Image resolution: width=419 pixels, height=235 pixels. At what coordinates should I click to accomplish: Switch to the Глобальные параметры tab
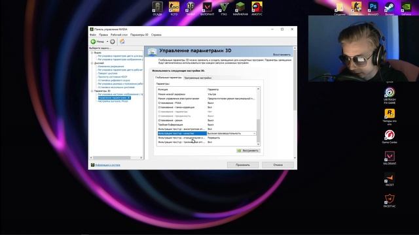[168, 78]
